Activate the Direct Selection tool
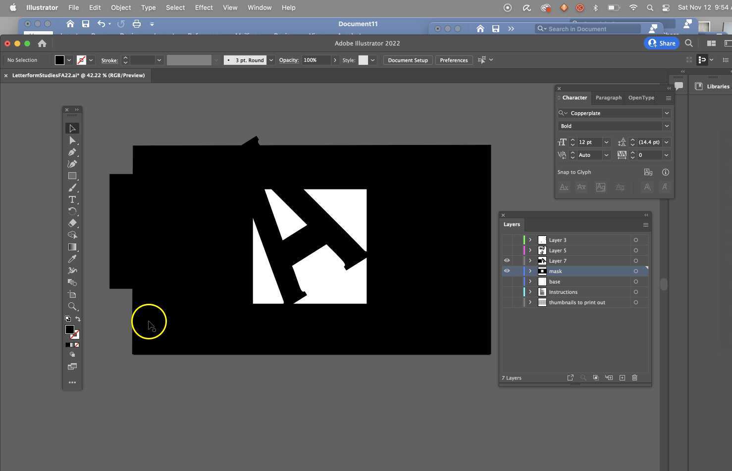732x471 pixels. [72, 141]
